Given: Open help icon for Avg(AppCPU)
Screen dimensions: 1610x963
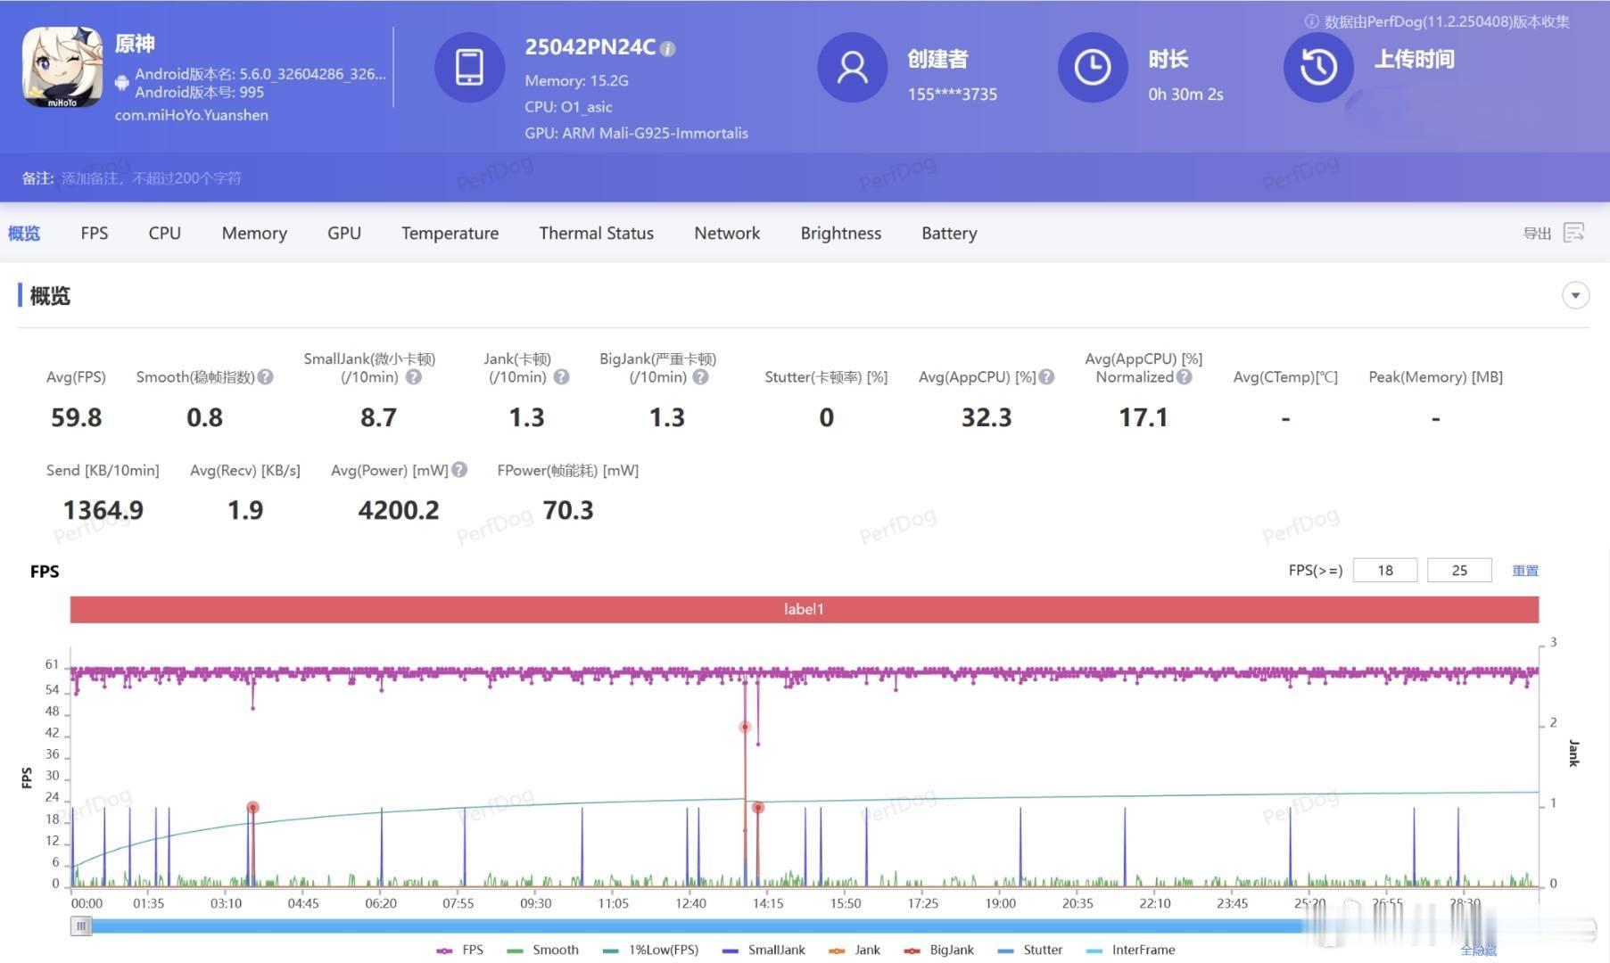Looking at the screenshot, I should pos(1047,377).
